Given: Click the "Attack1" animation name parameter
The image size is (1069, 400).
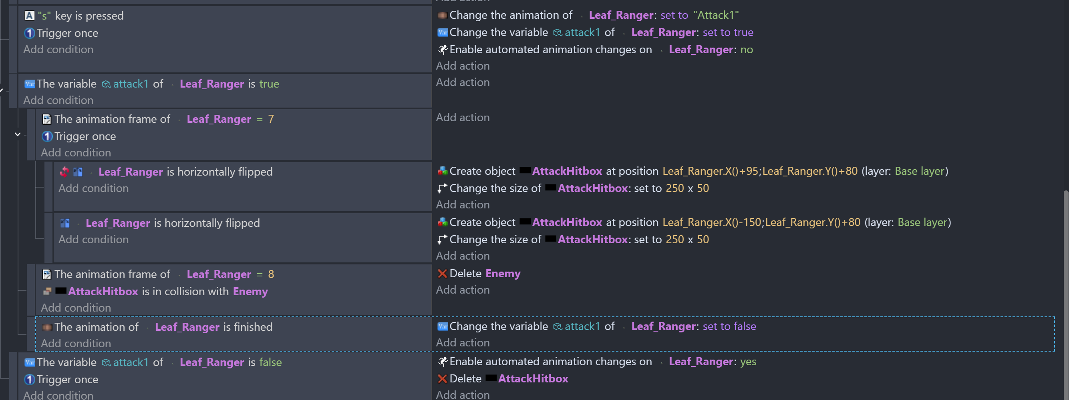Looking at the screenshot, I should click(x=716, y=15).
